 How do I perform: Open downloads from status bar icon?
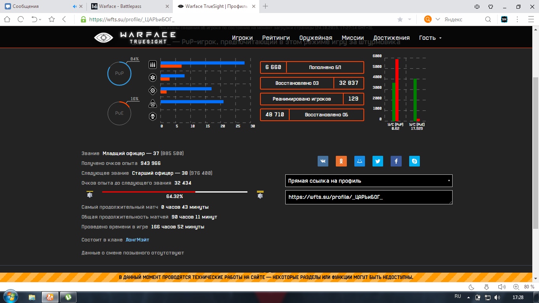[487, 287]
